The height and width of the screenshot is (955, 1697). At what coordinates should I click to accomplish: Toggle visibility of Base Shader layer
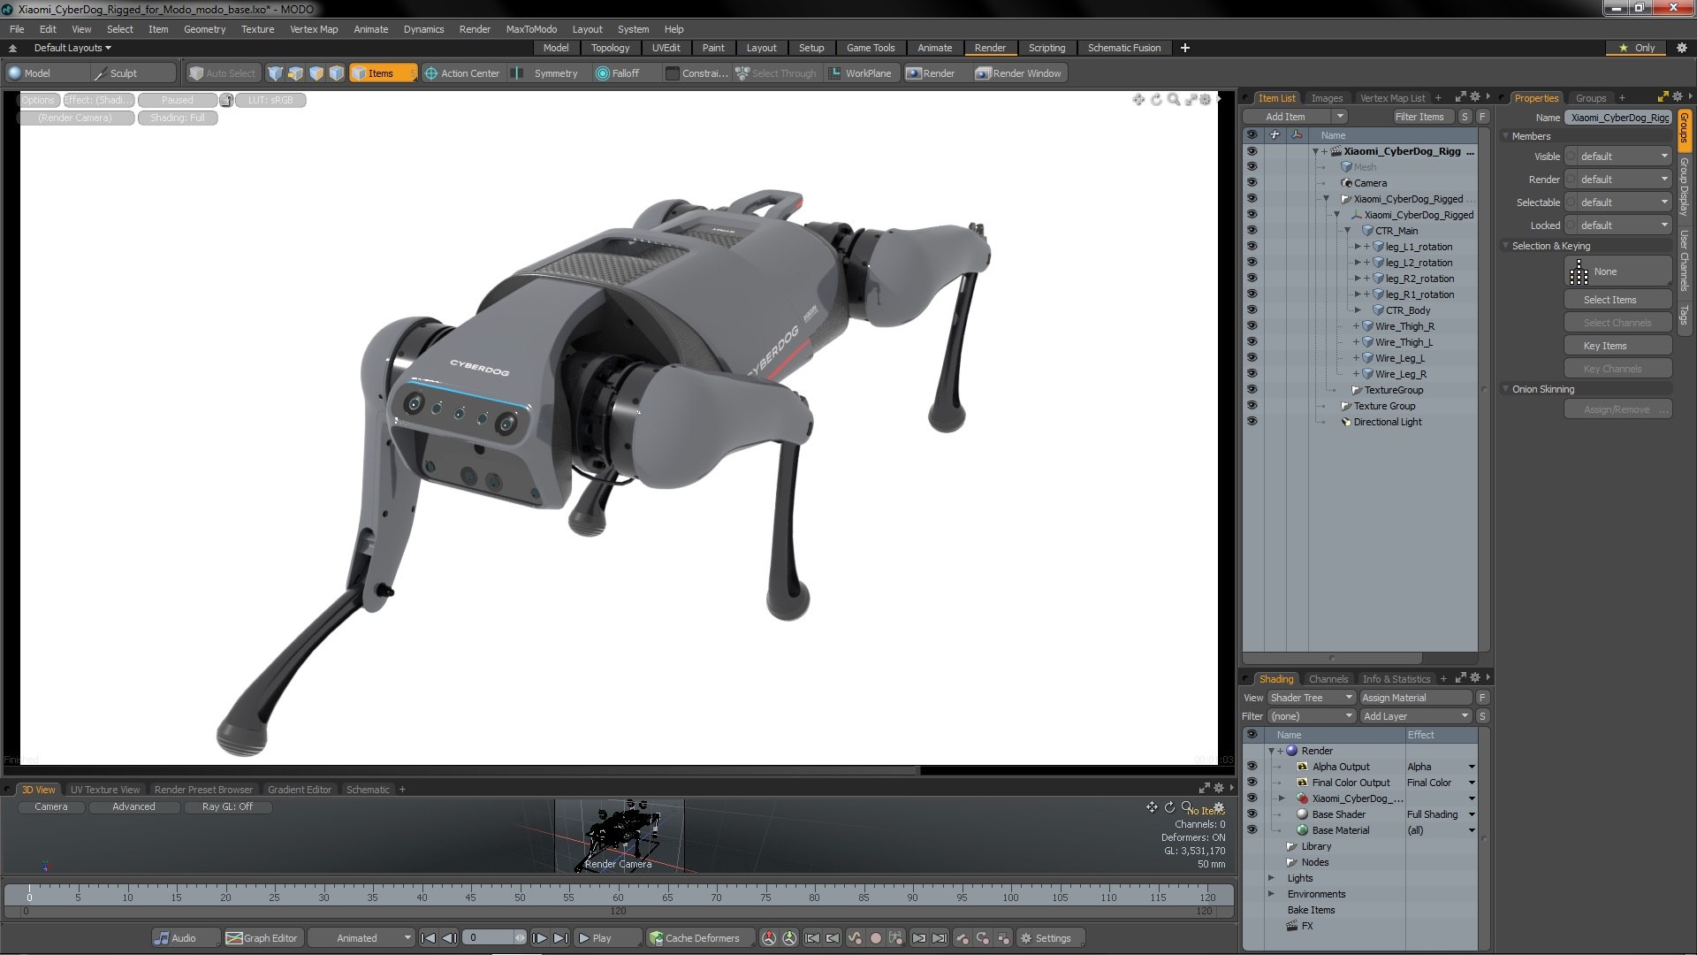point(1252,814)
